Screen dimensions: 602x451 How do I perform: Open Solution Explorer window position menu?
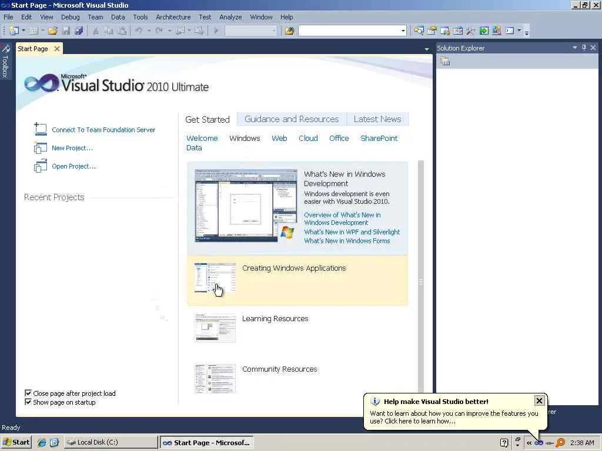pyautogui.click(x=575, y=48)
